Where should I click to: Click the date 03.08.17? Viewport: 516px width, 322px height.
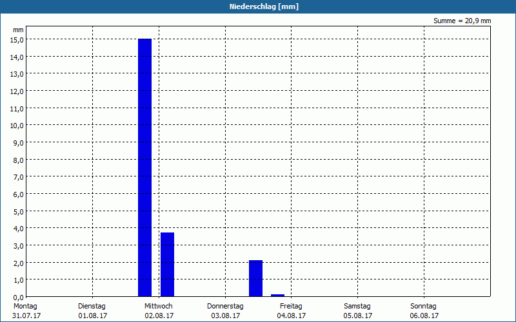click(225, 316)
